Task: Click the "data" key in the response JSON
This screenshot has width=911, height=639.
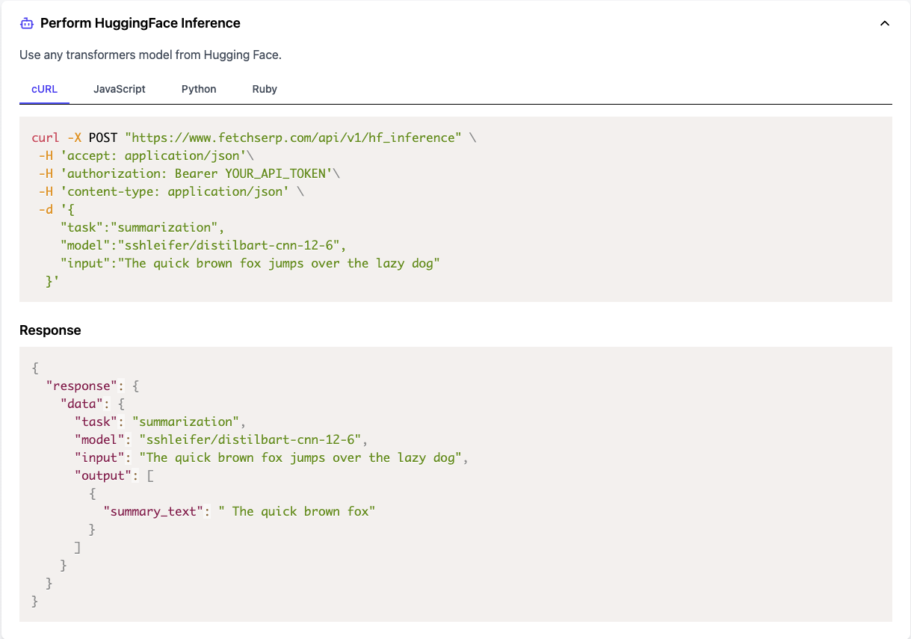Action: 81,404
